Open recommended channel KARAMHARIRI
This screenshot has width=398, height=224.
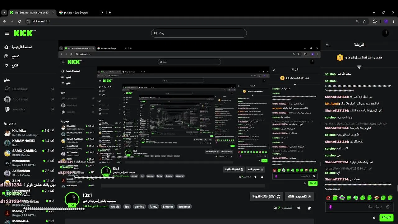[30, 142]
